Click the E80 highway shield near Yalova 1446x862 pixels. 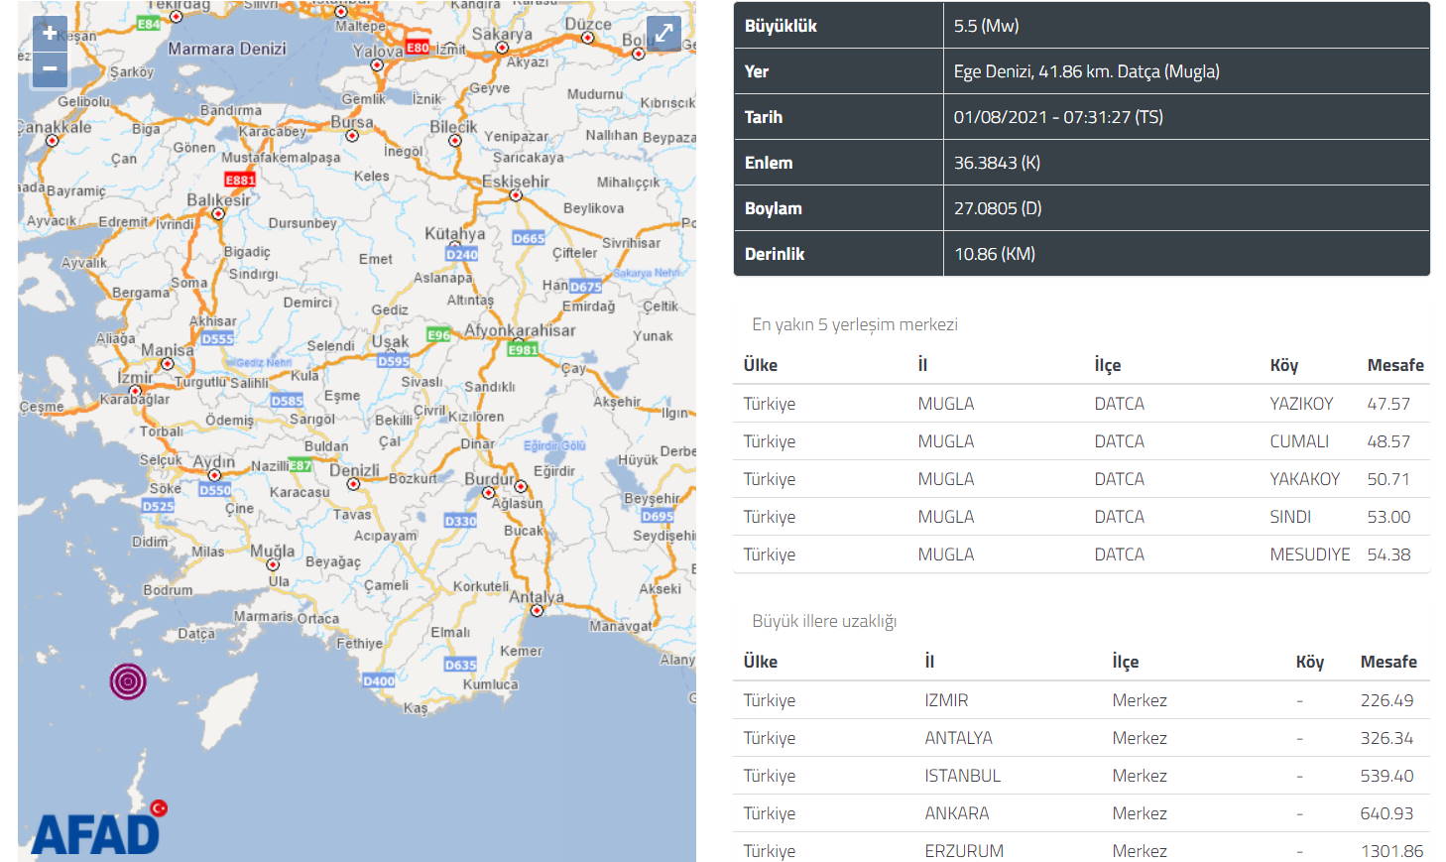click(418, 47)
